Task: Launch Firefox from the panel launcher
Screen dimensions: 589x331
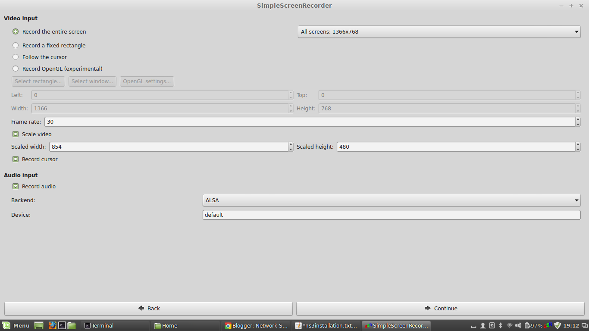Action: (x=53, y=325)
